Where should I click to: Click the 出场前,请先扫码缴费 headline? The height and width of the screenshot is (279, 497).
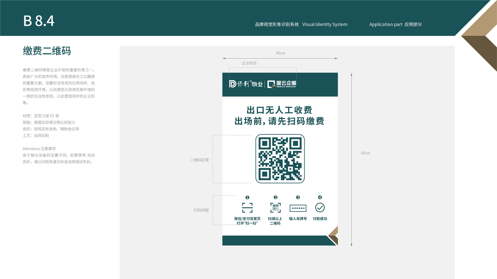(x=279, y=121)
